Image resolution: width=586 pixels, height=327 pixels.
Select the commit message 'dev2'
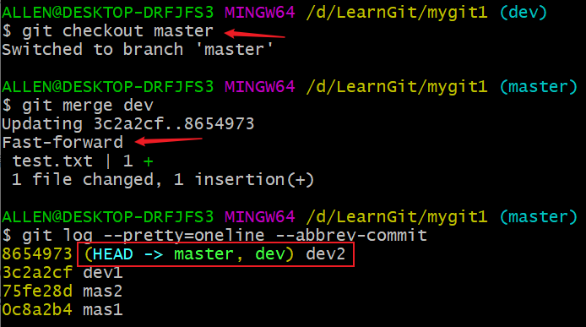pos(326,254)
